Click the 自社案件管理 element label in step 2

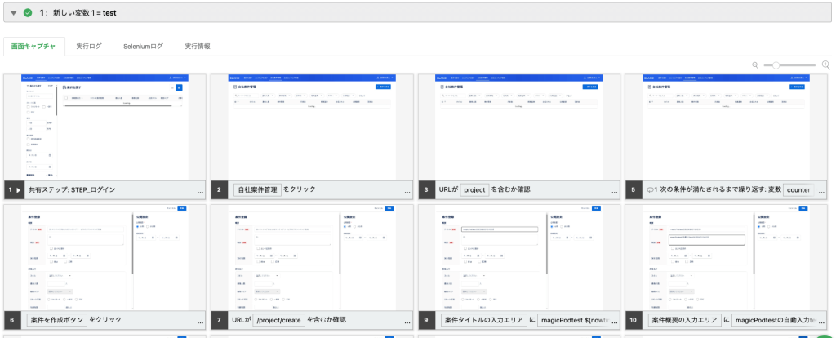[257, 189]
